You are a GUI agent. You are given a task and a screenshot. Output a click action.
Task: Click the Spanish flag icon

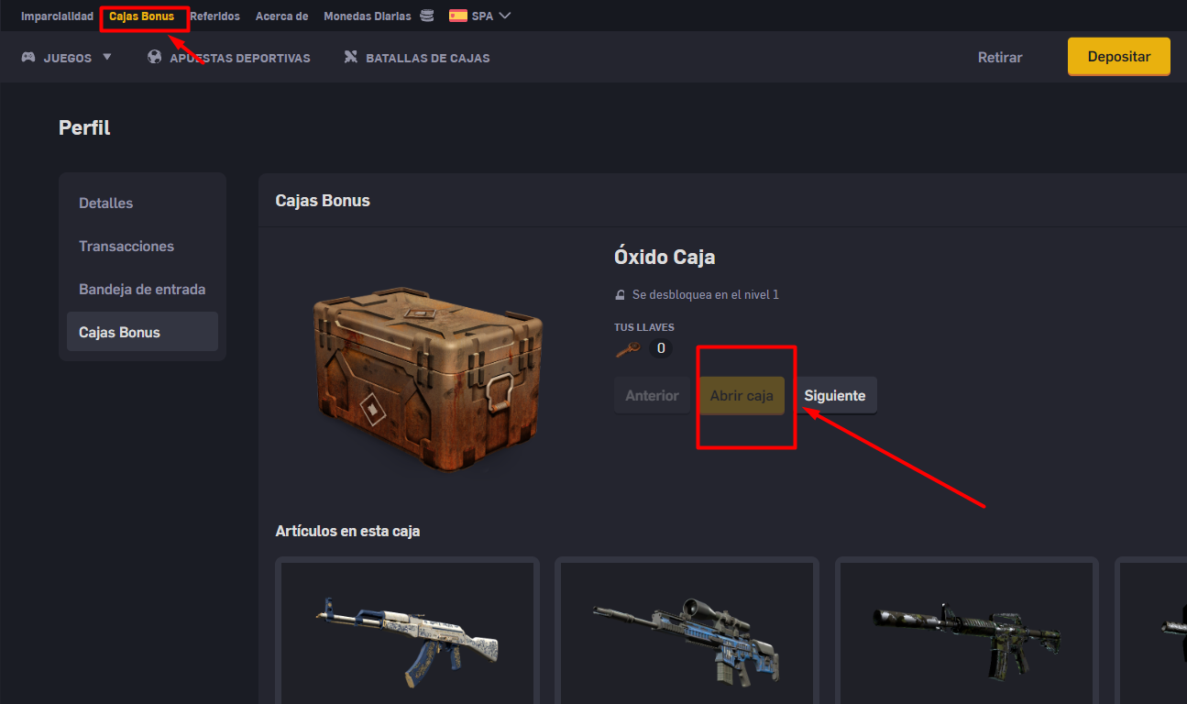click(x=457, y=16)
